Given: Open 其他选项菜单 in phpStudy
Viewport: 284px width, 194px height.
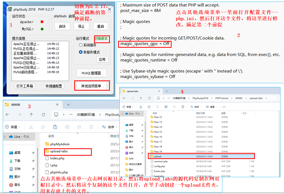Looking at the screenshot, I should [91, 86].
